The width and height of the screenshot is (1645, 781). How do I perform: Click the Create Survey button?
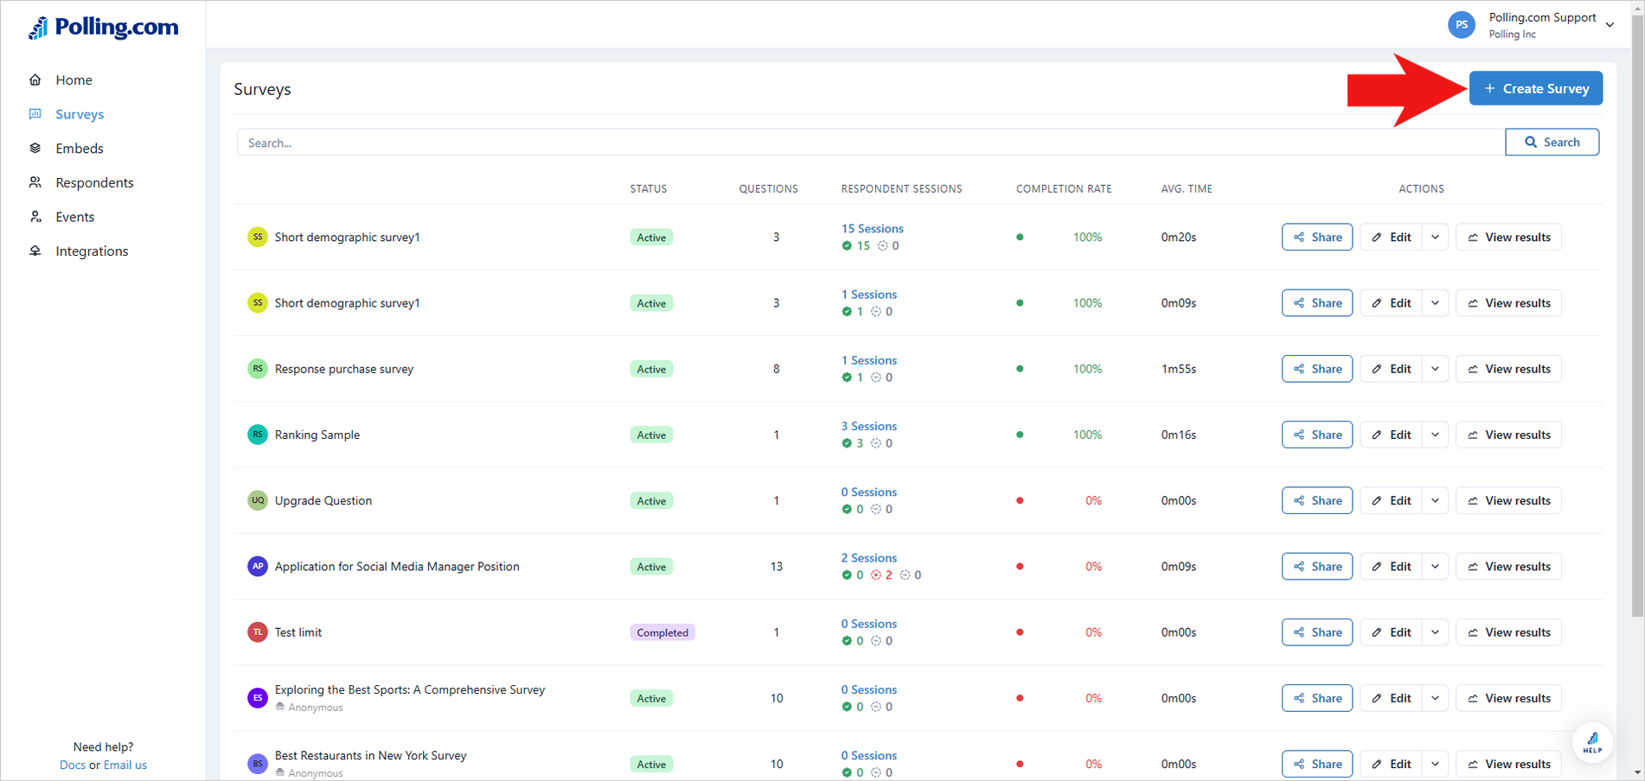tap(1536, 88)
